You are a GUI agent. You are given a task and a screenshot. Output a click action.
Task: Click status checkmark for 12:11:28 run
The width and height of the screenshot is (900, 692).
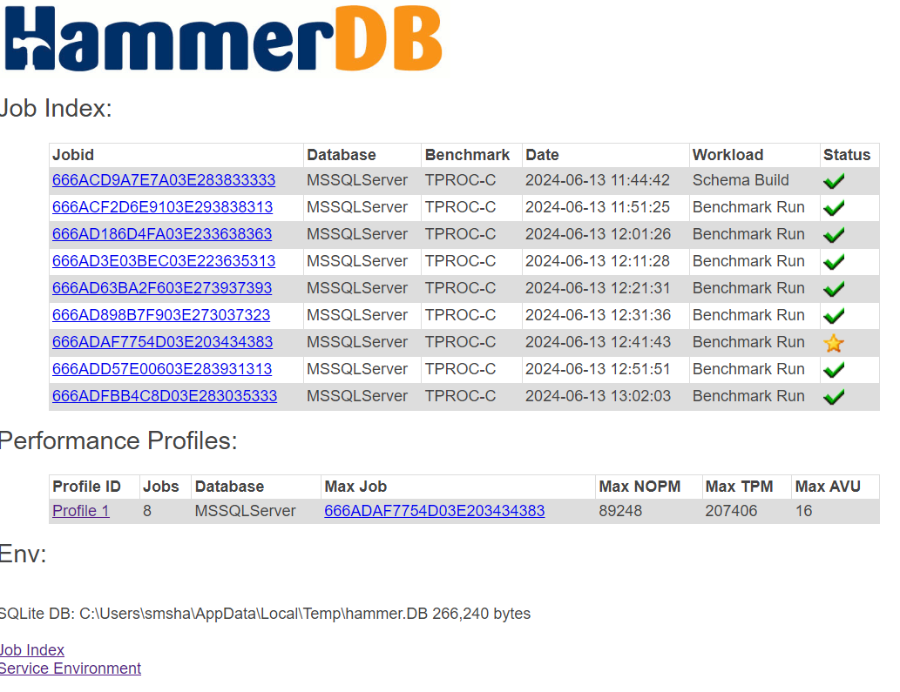click(834, 261)
